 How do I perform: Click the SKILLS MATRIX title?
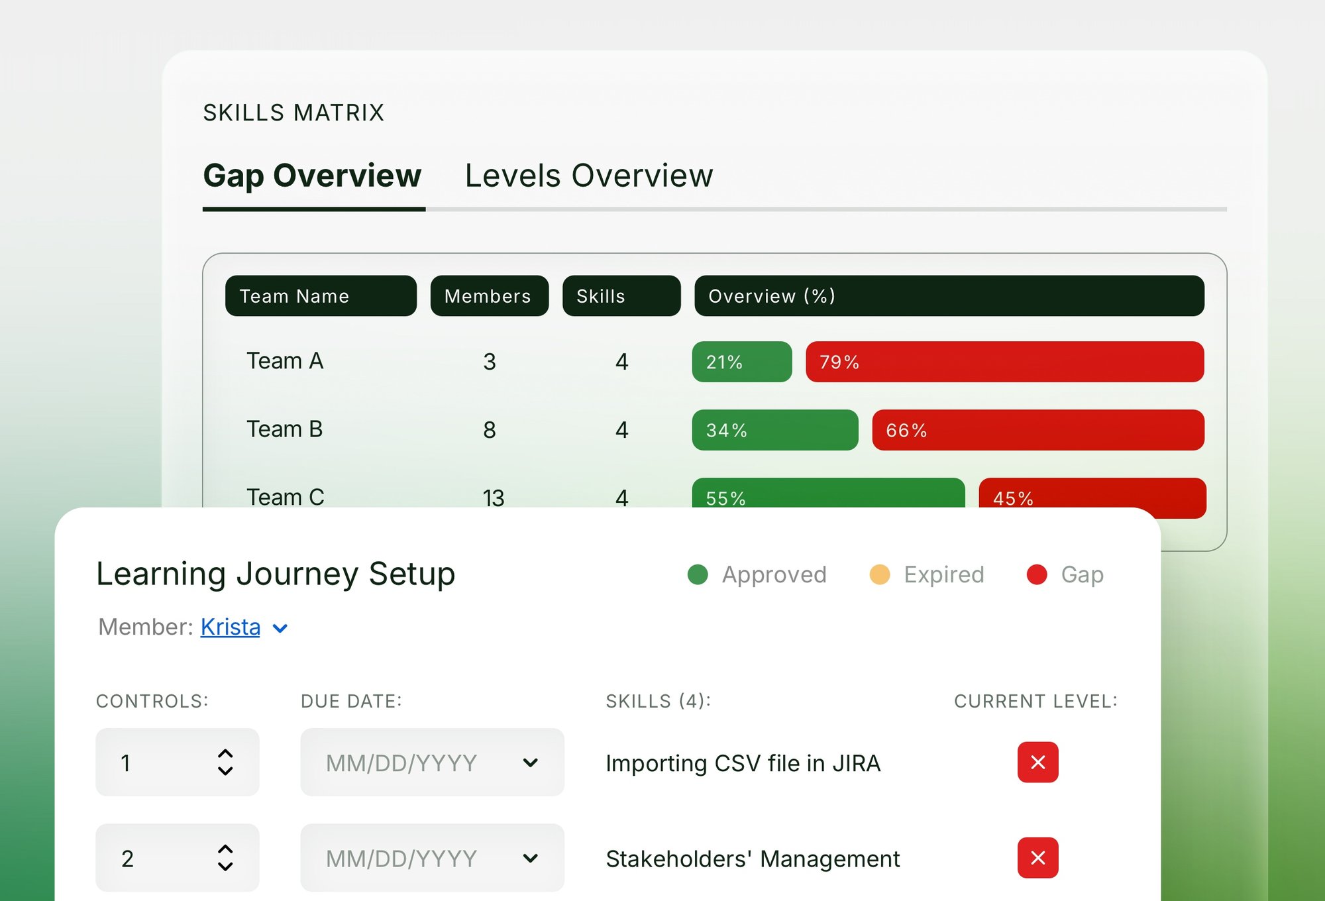293,113
